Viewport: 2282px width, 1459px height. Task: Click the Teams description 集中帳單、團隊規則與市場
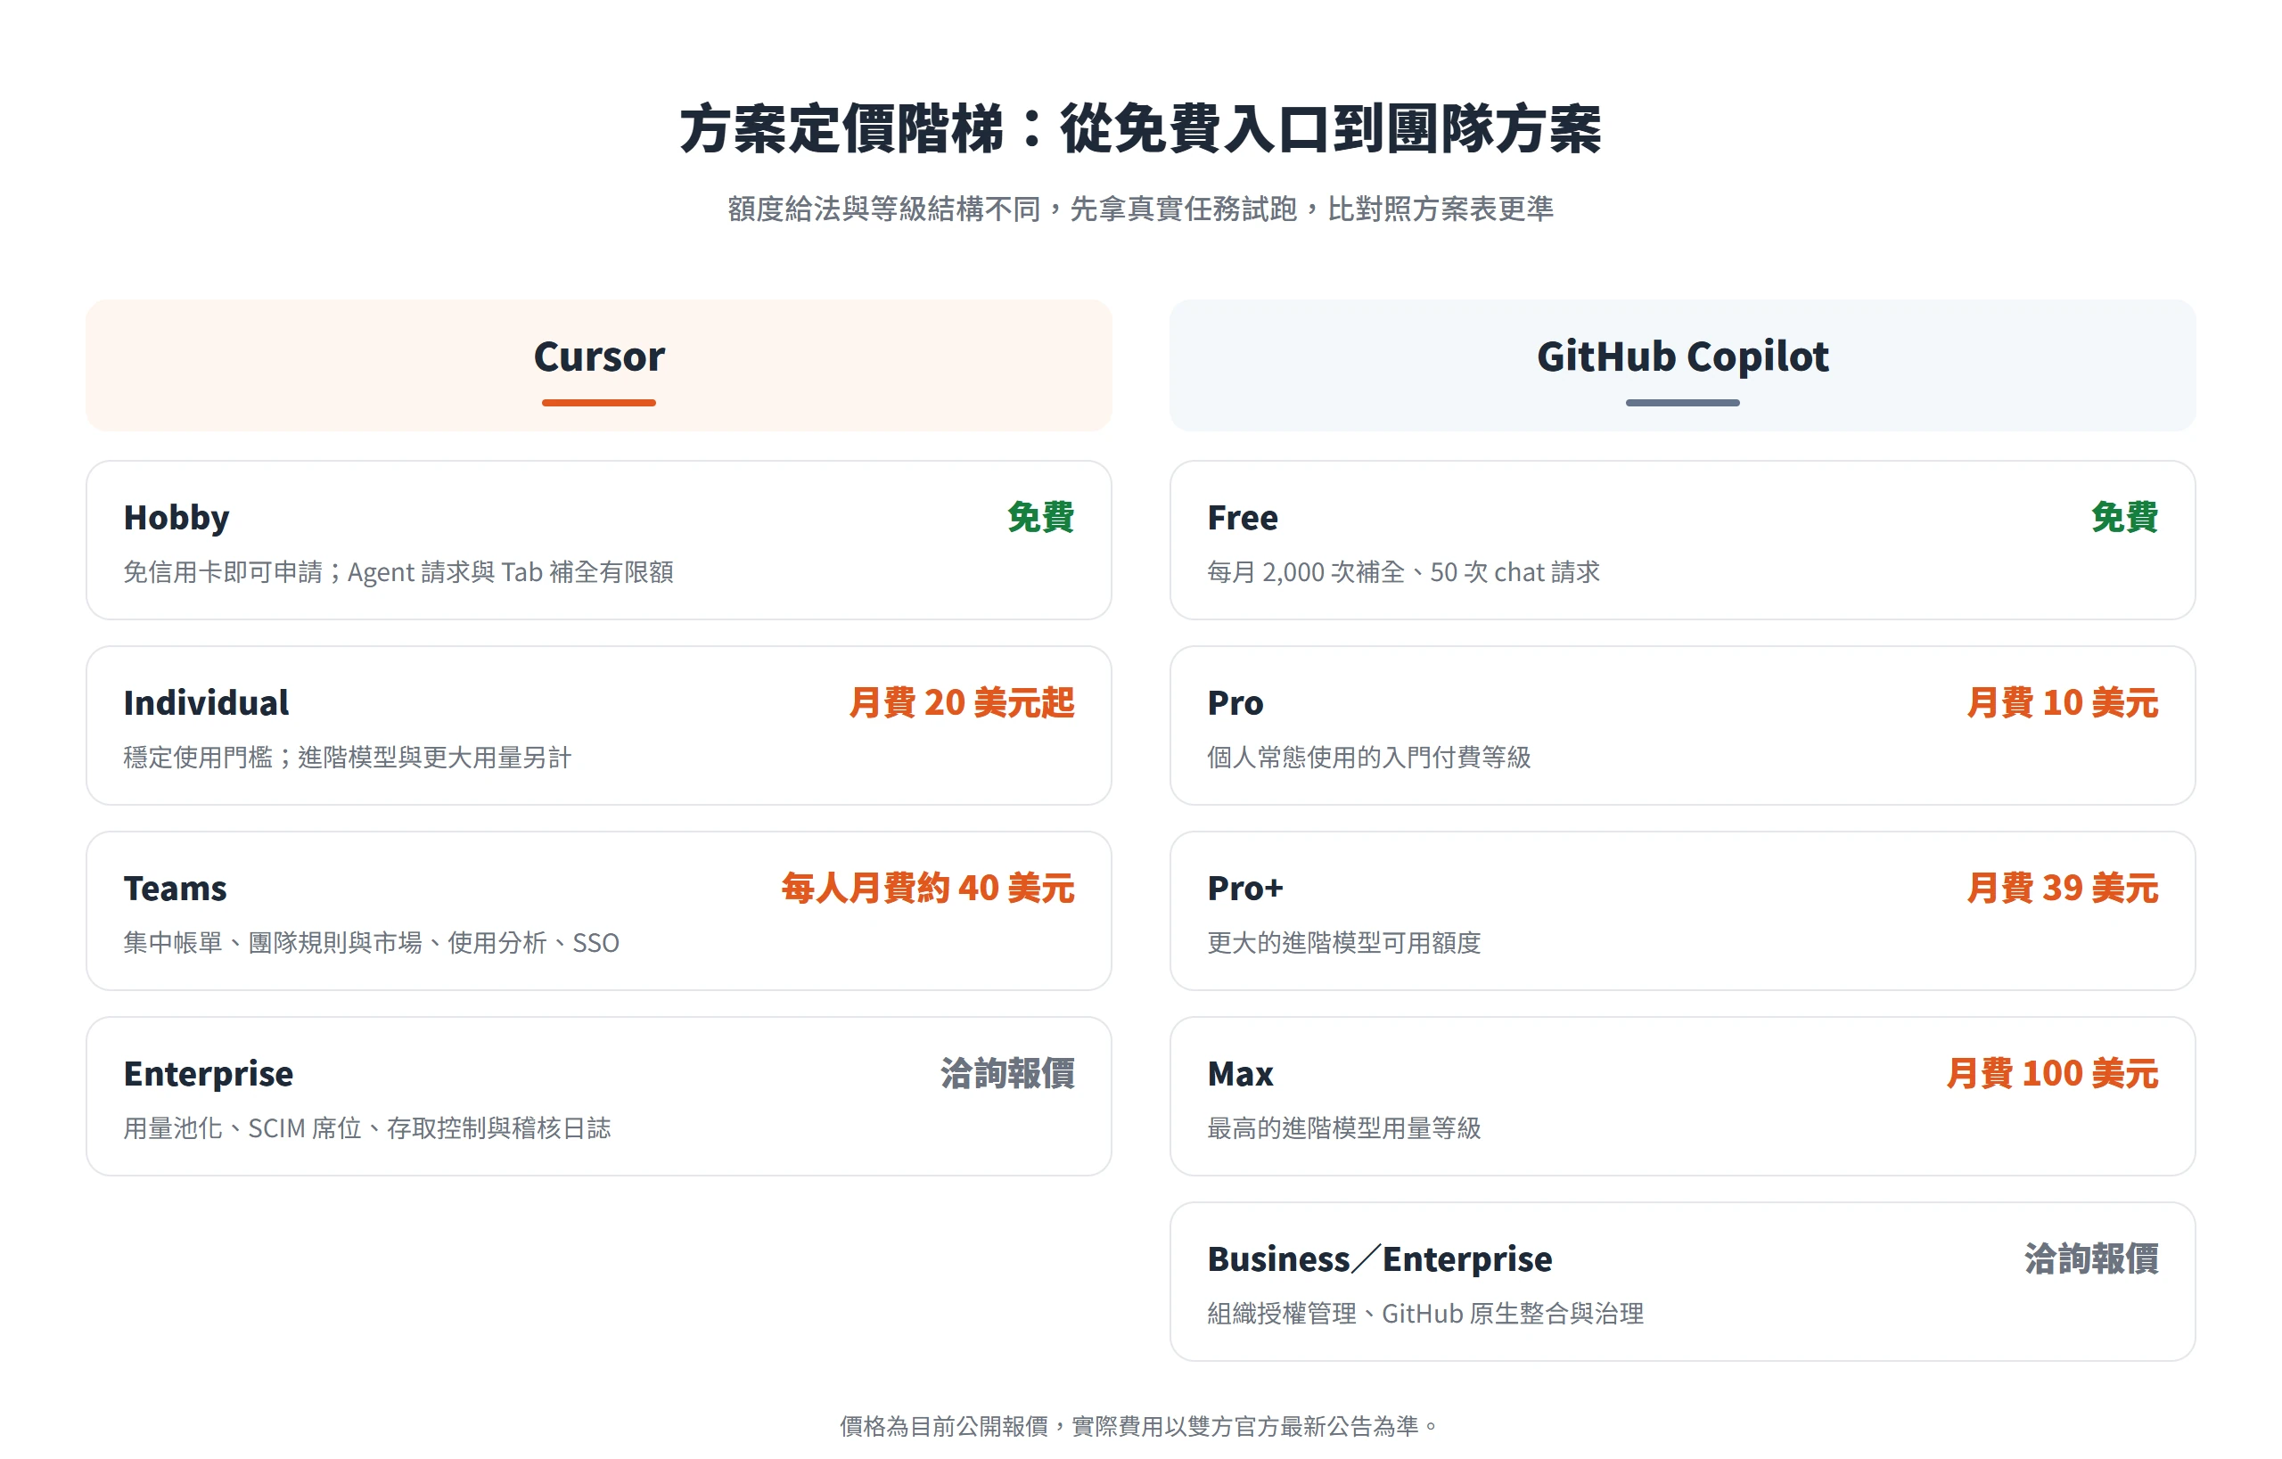371,943
